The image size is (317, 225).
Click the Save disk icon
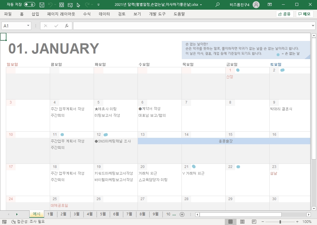(42, 5)
